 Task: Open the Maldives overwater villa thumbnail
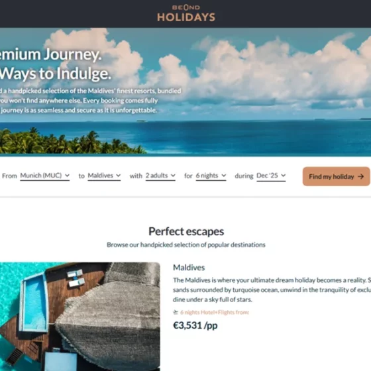[x=80, y=317]
